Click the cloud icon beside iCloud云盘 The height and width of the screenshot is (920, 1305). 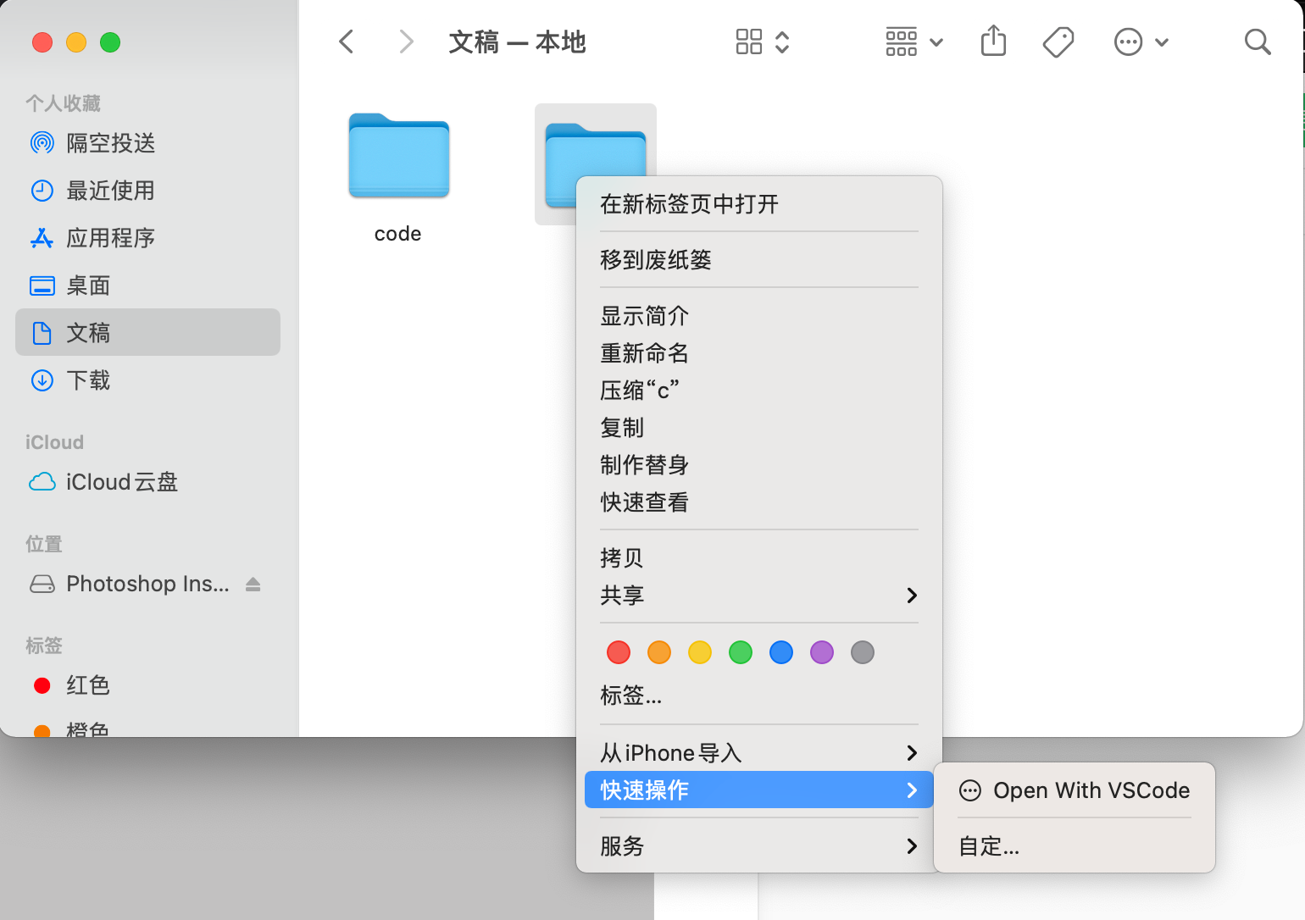coord(42,482)
